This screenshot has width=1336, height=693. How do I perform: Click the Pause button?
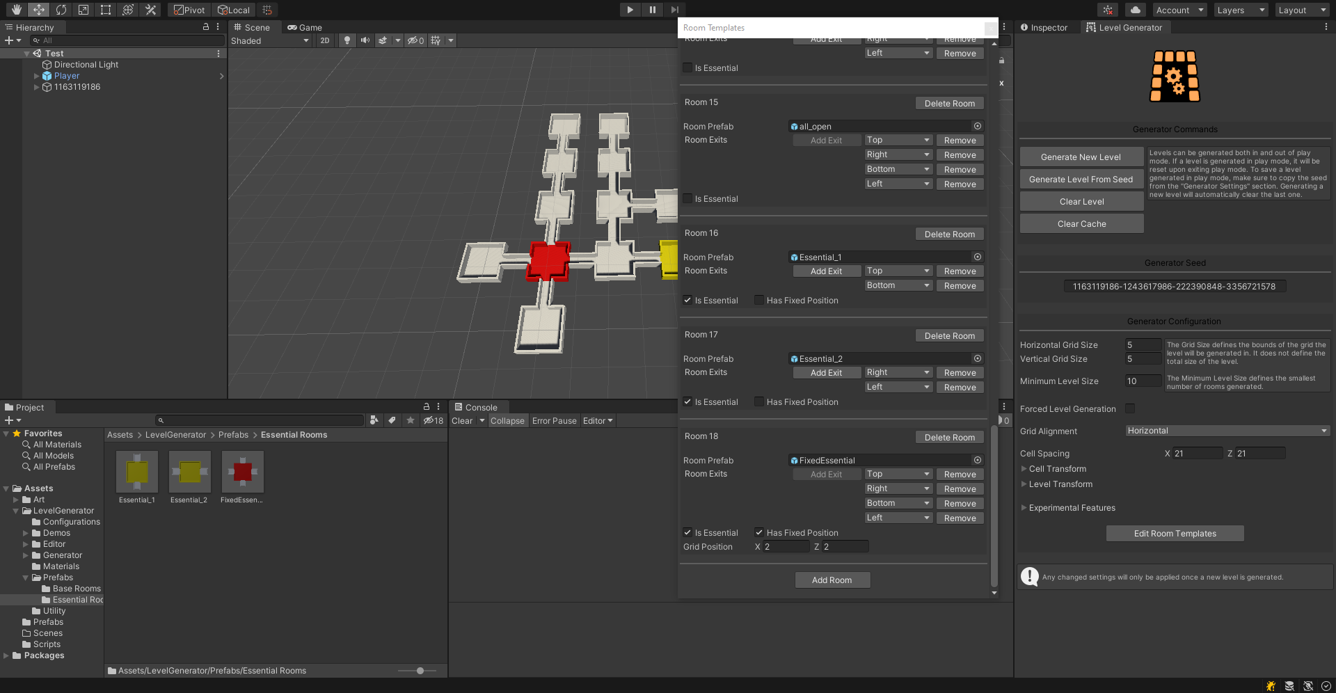pyautogui.click(x=652, y=10)
